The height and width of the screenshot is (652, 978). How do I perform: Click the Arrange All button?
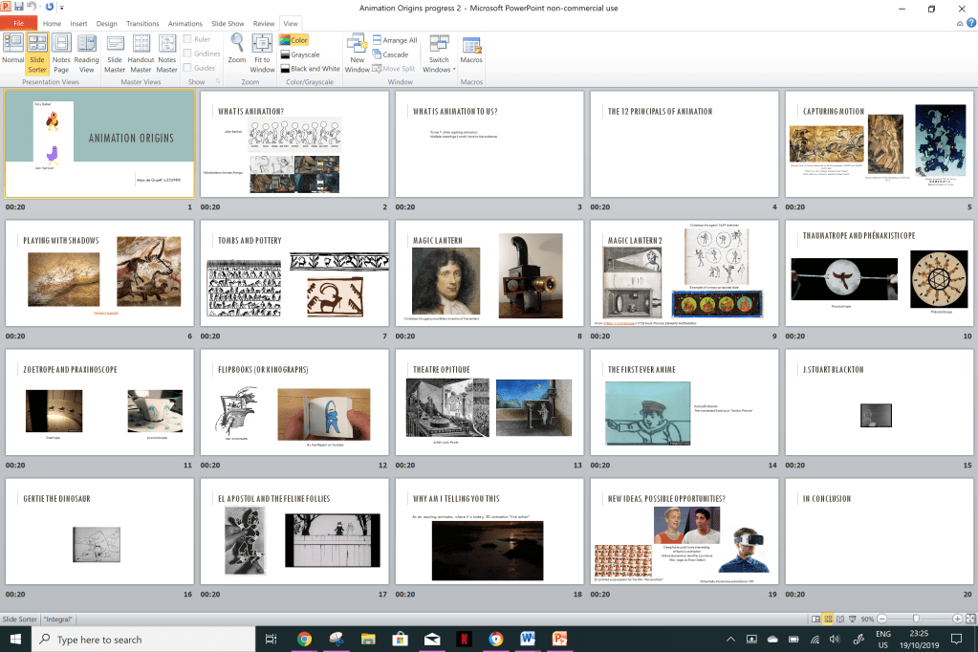[x=394, y=40]
